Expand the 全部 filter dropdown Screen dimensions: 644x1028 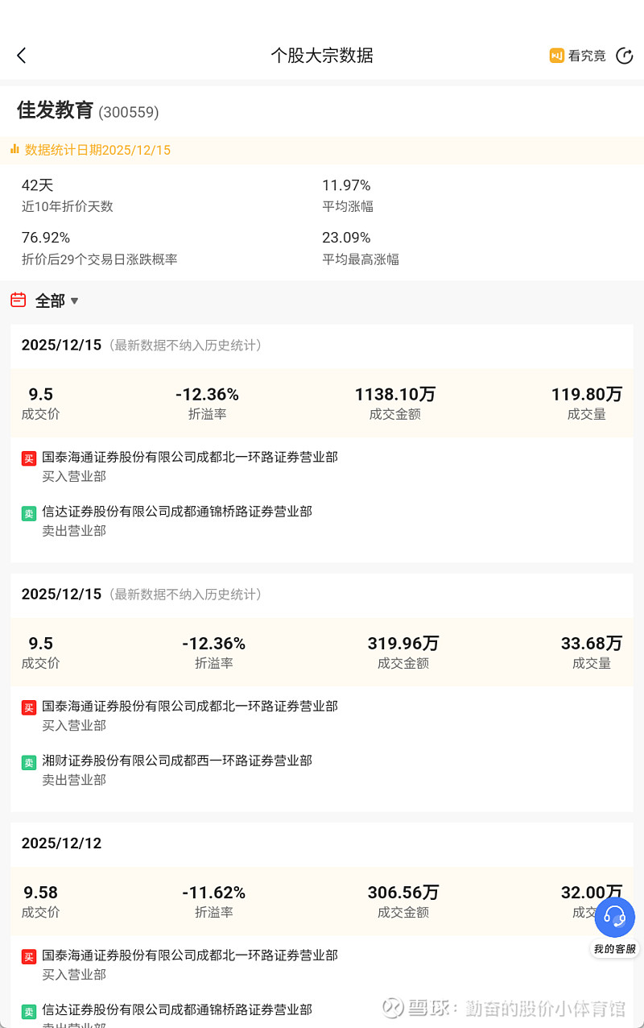point(50,301)
